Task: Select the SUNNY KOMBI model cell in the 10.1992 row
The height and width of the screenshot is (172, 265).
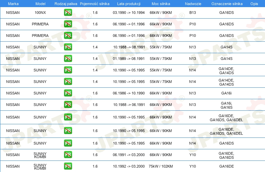Action: coord(40,167)
